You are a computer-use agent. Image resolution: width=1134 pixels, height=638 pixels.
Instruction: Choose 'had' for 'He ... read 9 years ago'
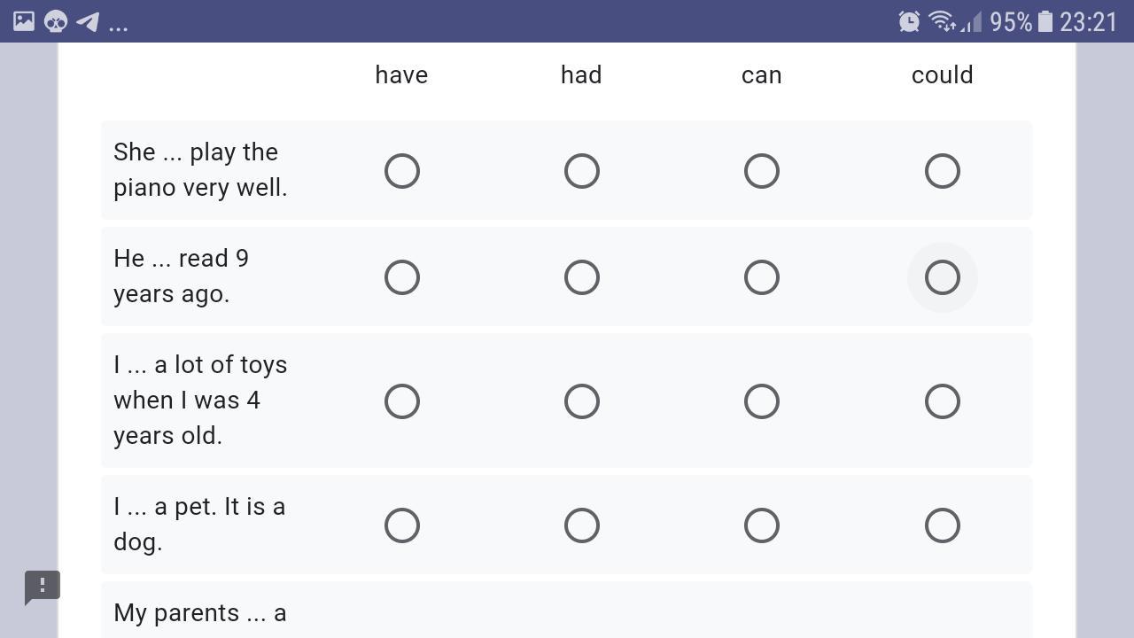coord(582,277)
